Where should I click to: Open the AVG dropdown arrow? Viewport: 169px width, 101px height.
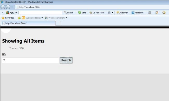pyautogui.click(x=16, y=13)
